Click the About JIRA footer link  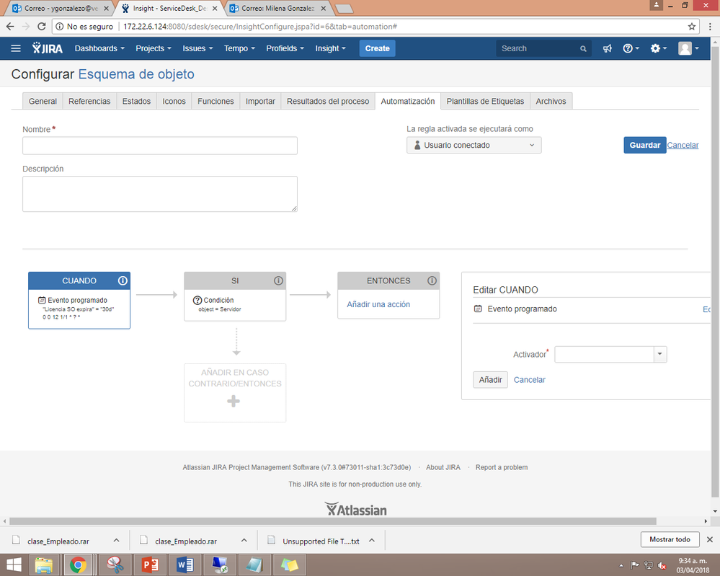443,467
